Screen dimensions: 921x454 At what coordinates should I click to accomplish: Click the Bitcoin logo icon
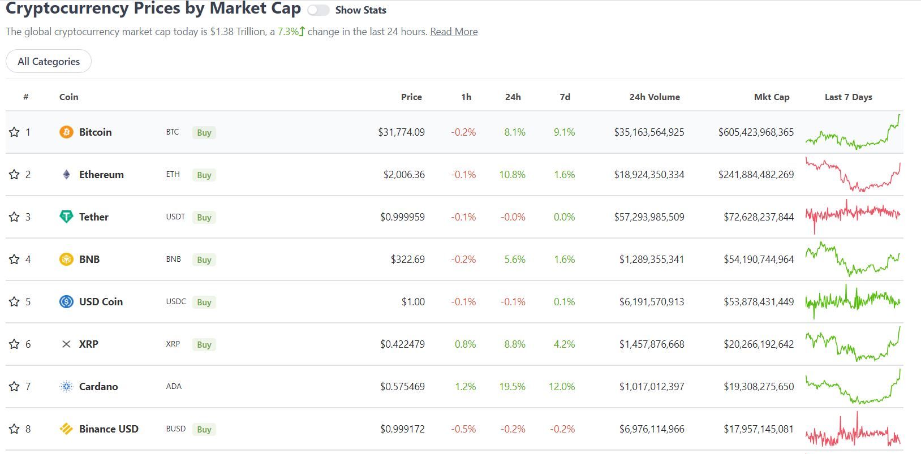coord(66,132)
